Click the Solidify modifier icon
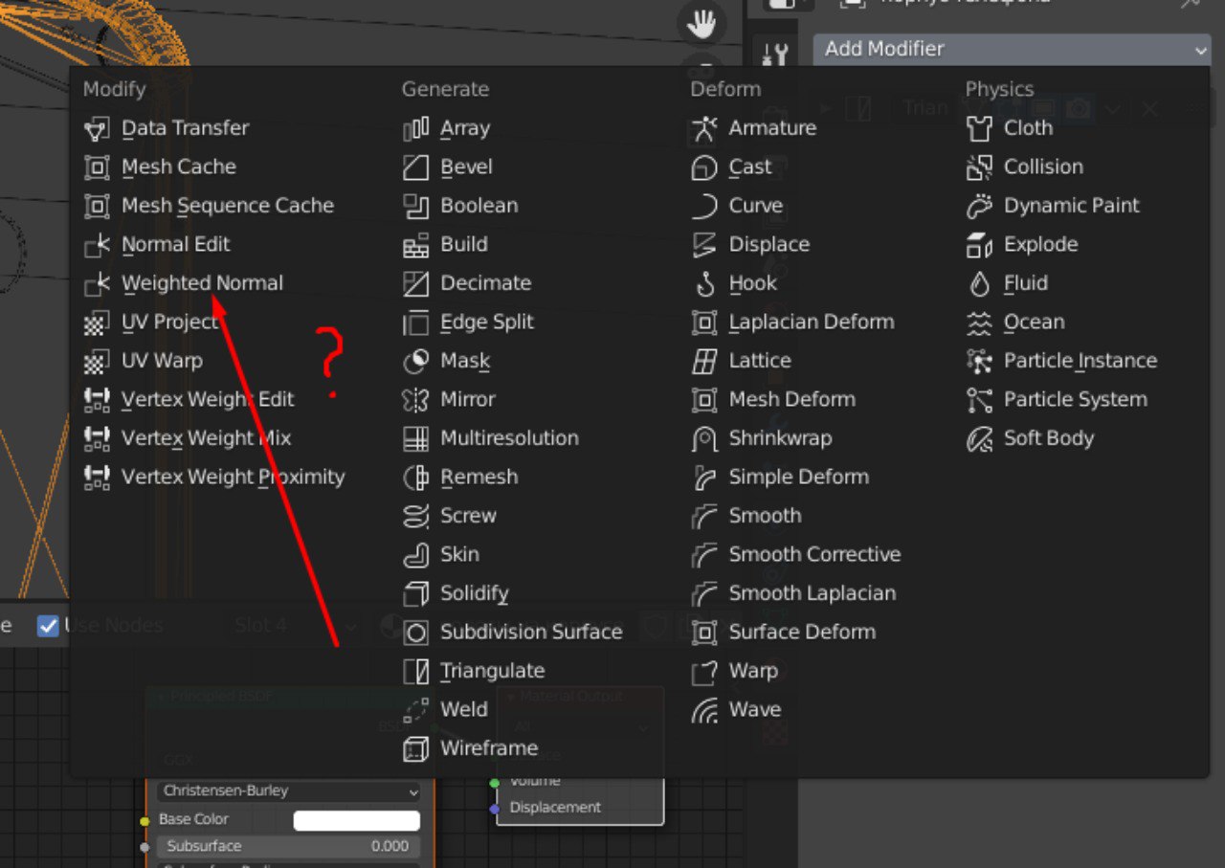This screenshot has width=1225, height=868. (416, 593)
